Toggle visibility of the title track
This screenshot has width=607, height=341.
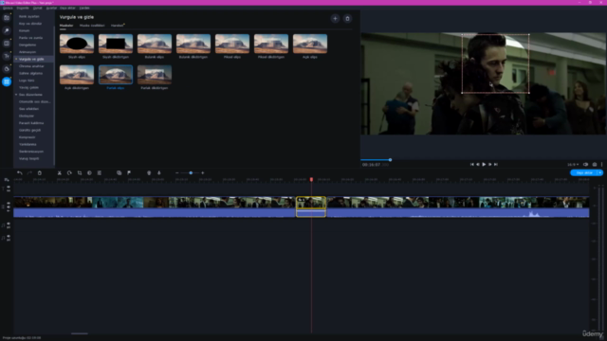click(x=9, y=188)
